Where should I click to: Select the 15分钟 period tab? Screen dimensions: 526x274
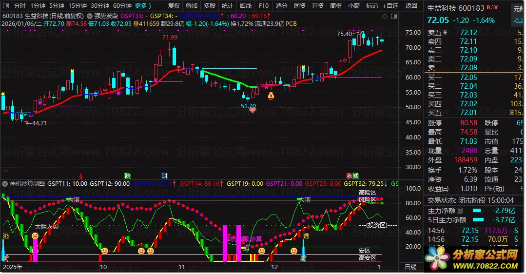pyautogui.click(x=78, y=6)
